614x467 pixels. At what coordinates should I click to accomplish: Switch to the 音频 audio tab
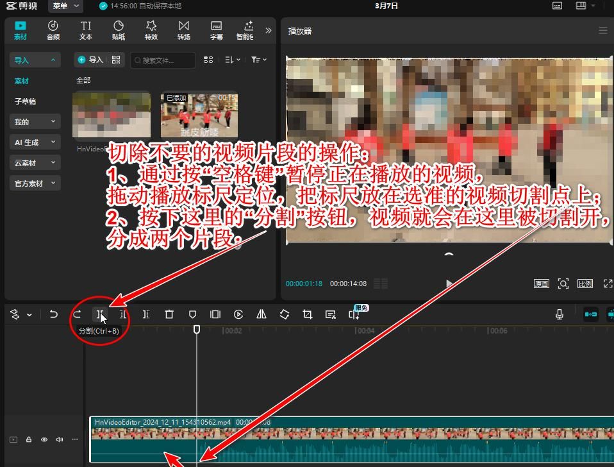coord(53,30)
